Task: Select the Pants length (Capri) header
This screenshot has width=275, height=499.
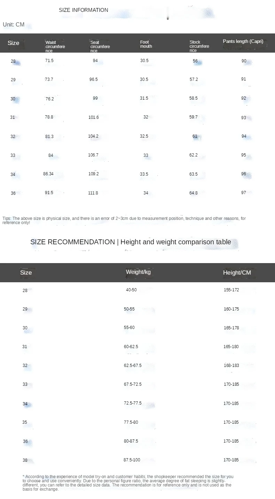Action: (x=243, y=41)
